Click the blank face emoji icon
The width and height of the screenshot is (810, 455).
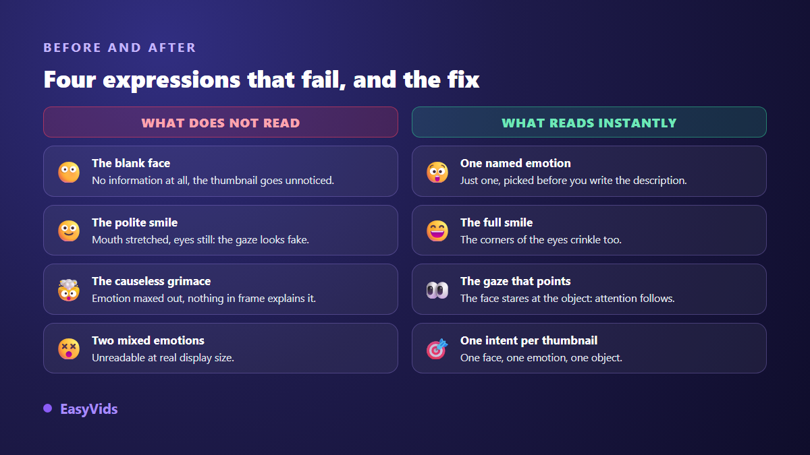[69, 172]
